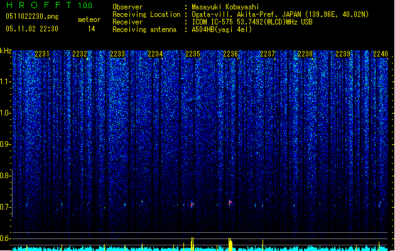Viewport: 395px width, 251px height.
Task: Click the Receiver field label
Action: (127, 22)
